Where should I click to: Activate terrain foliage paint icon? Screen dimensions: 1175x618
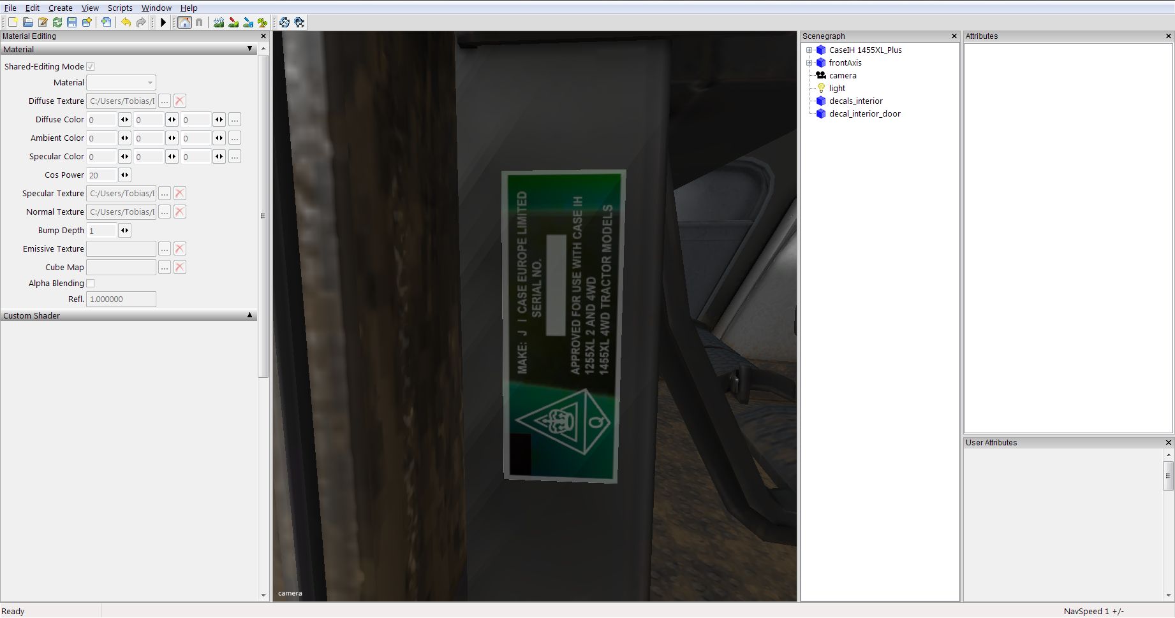(263, 22)
